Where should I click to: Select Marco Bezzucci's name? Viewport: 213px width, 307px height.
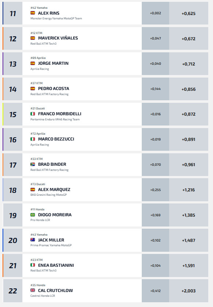[56, 139]
